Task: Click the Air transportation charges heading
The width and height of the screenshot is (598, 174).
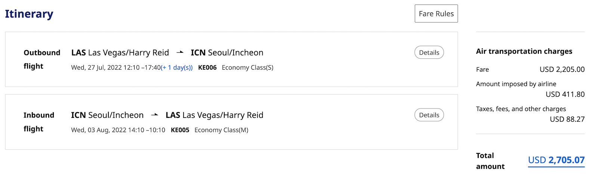Action: pyautogui.click(x=524, y=51)
